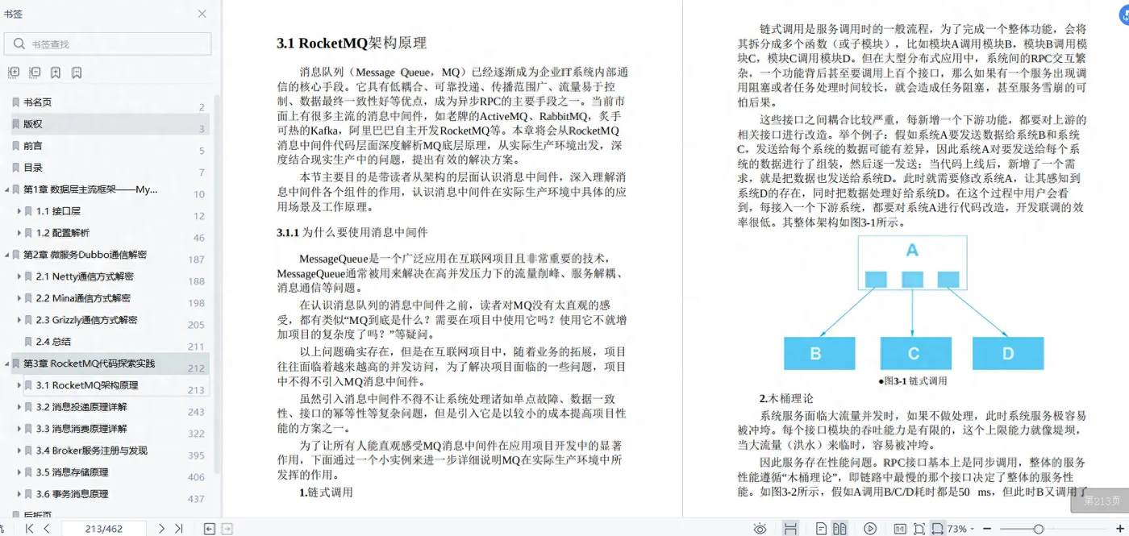
Task: Click the bookmark icon beside 书名页
Action: coord(15,102)
